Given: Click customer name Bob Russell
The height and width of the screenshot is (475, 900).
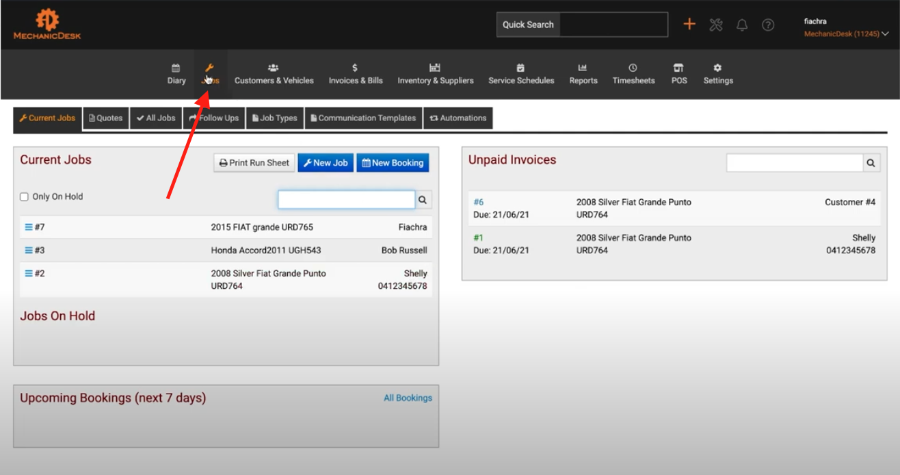Looking at the screenshot, I should pos(404,251).
